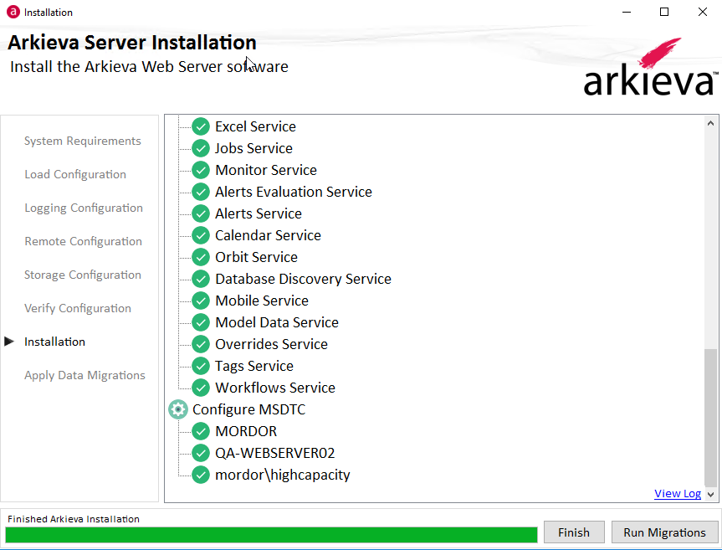Click the status check for Orbit Service
Screen dimensions: 722x550
point(201,257)
